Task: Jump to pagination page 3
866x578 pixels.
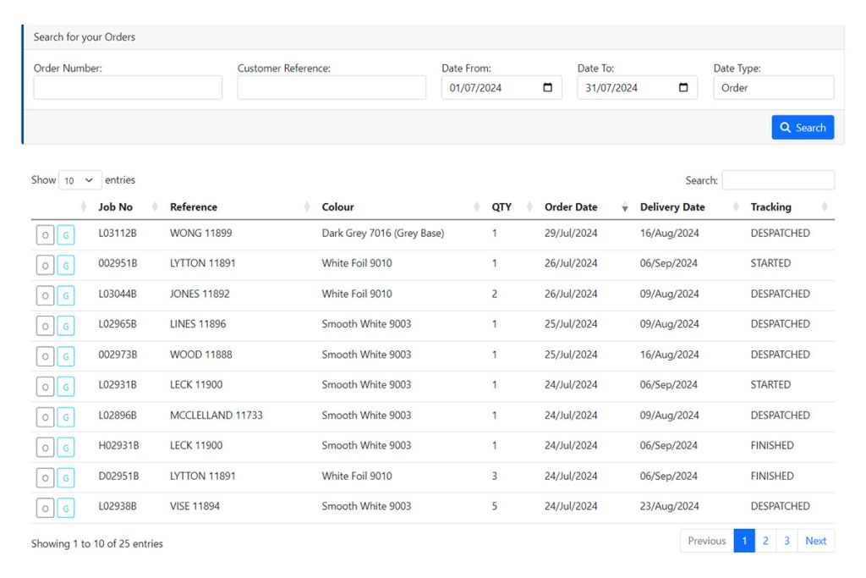Action: coord(787,541)
